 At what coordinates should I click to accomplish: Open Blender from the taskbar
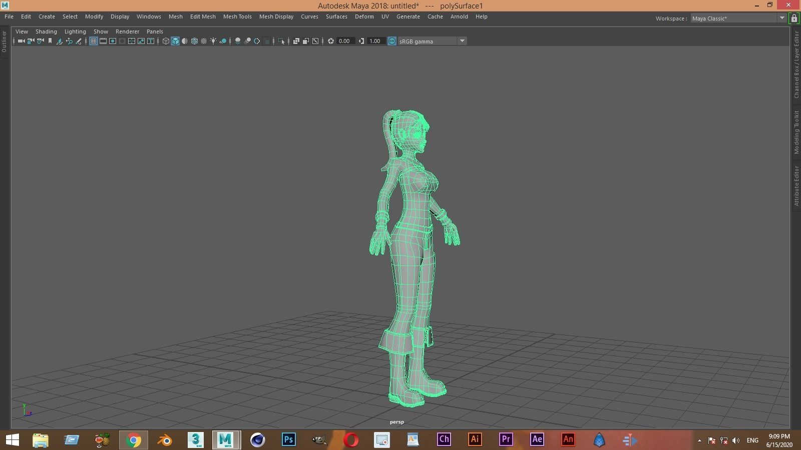[x=165, y=440]
